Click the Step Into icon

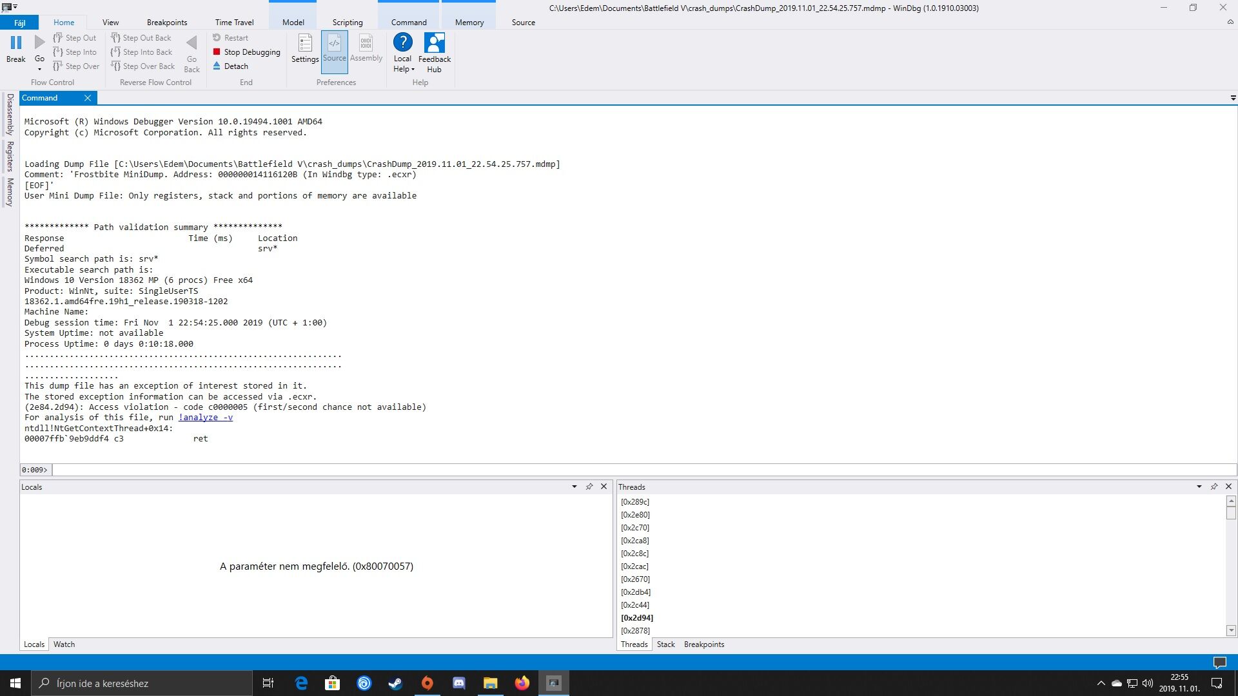(x=59, y=52)
